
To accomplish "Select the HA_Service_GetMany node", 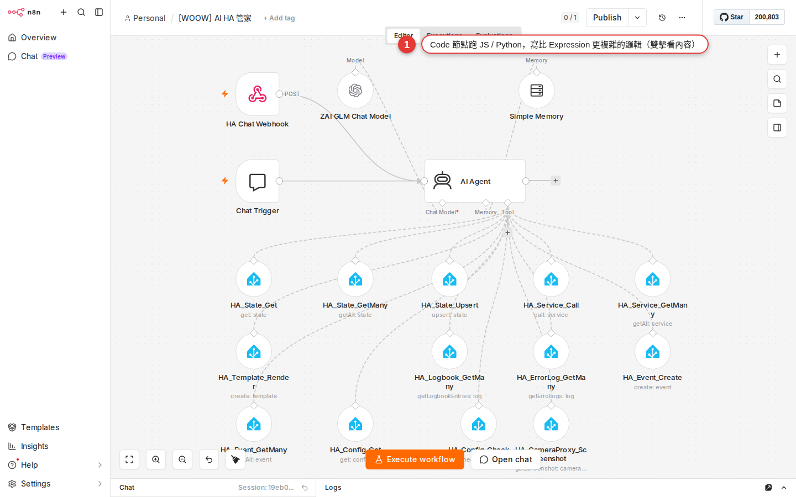I will (x=653, y=279).
